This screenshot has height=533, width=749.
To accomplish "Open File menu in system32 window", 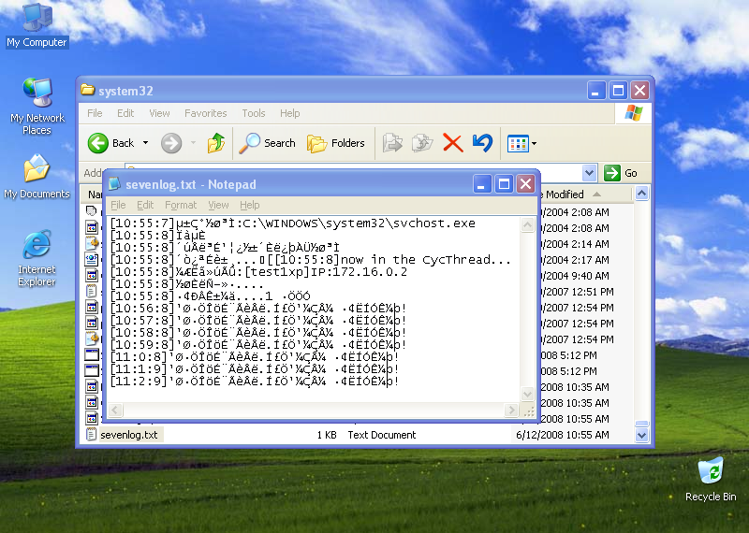I will pyautogui.click(x=95, y=113).
